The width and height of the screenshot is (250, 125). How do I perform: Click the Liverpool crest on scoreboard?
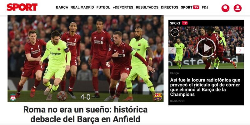[13, 97]
